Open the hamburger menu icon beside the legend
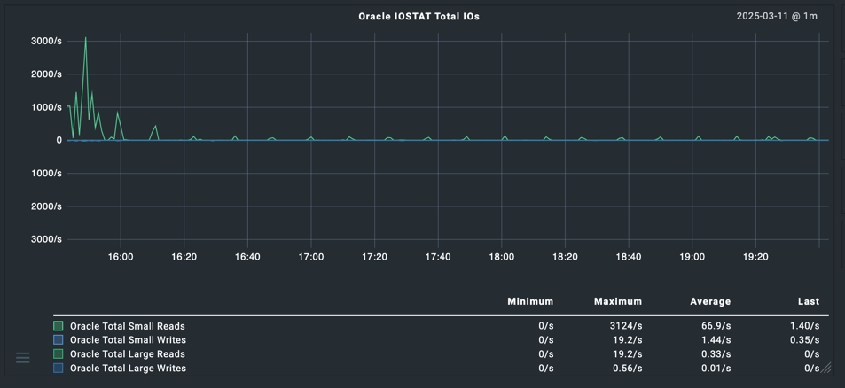845x388 pixels. point(22,358)
